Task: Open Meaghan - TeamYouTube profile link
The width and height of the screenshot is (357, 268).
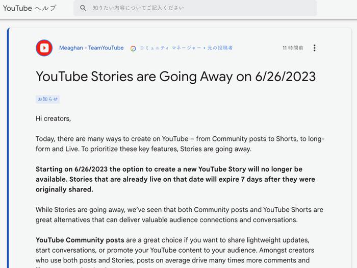Action: (91, 48)
